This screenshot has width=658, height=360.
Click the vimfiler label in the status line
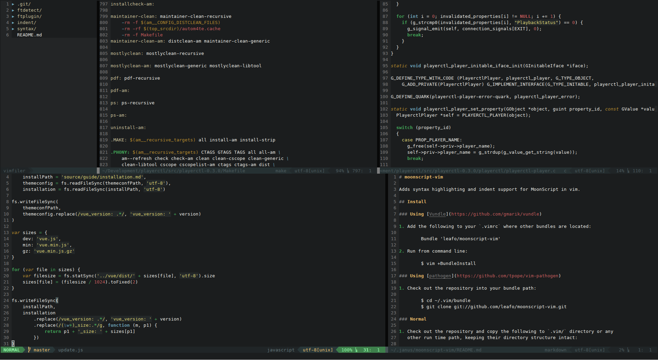[14, 171]
